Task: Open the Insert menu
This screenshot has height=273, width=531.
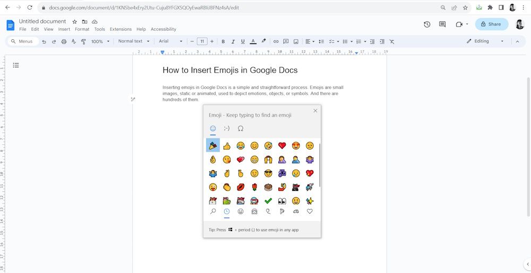Action: [x=64, y=29]
